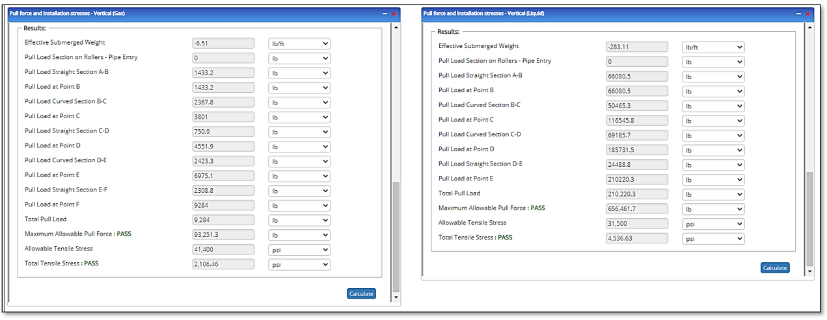This screenshot has height=320, width=827.
Task: Select the 93,251.3 Maximum Allowable Pull Force field
Action: click(x=224, y=235)
